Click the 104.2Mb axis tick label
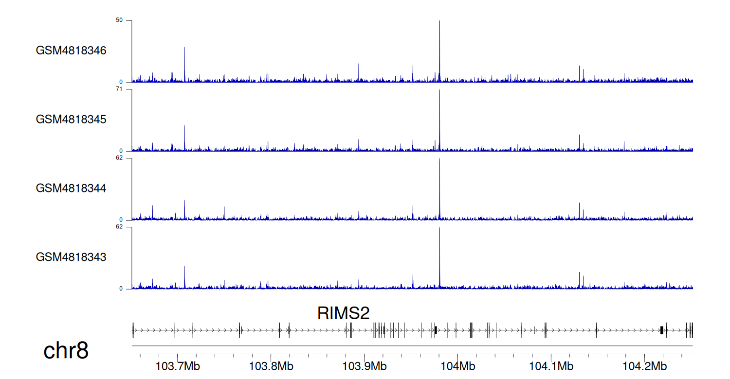The width and height of the screenshot is (730, 379). coord(644,366)
